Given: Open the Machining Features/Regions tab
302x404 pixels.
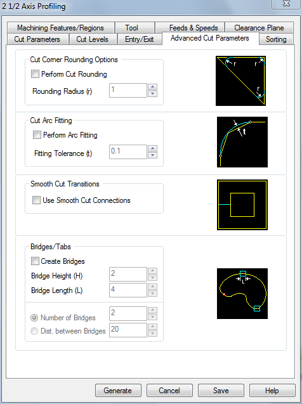Looking at the screenshot, I should [60, 28].
